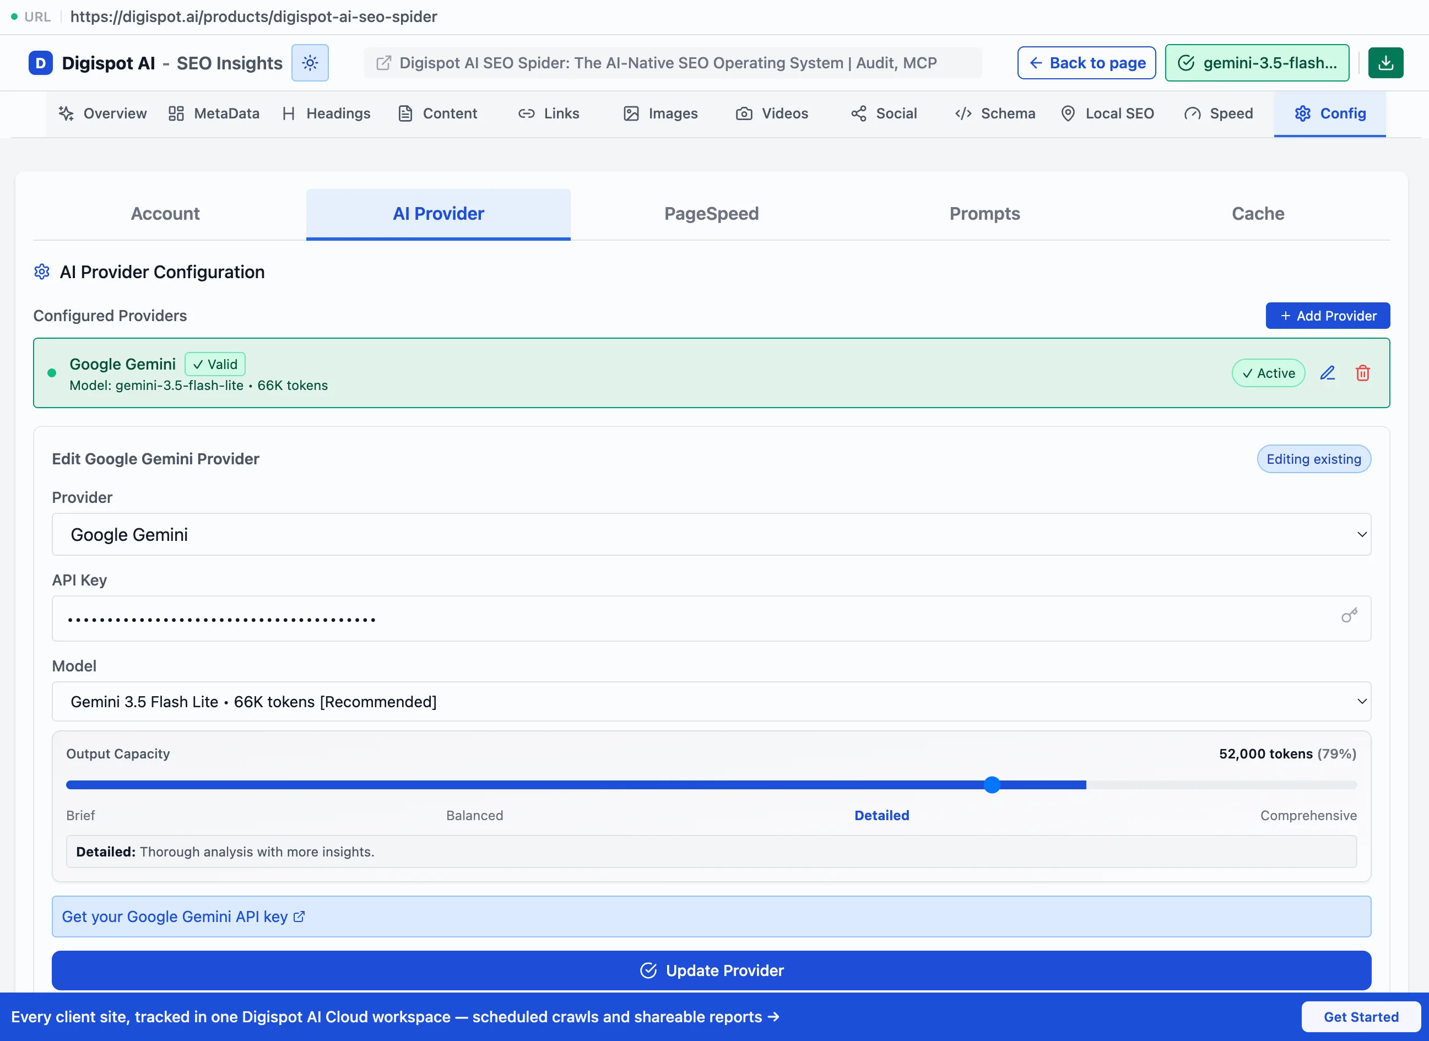The image size is (1429, 1041).
Task: Switch to the Account settings tab
Action: tap(165, 214)
